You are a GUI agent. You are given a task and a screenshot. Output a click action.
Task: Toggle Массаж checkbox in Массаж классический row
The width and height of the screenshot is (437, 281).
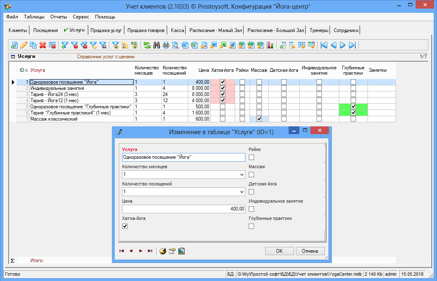pyautogui.click(x=259, y=119)
